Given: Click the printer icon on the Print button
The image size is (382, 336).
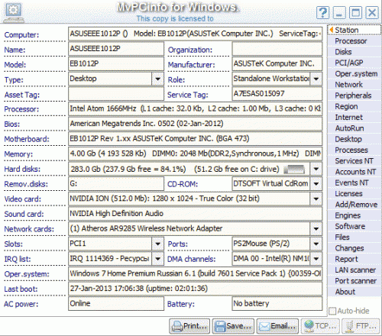Looking at the screenshot, I should click(x=177, y=326).
